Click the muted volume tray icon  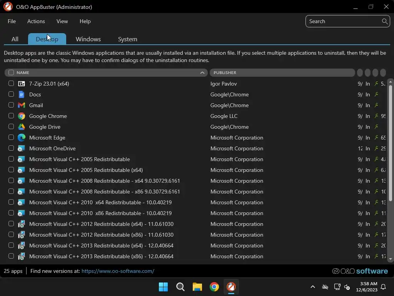click(347, 287)
